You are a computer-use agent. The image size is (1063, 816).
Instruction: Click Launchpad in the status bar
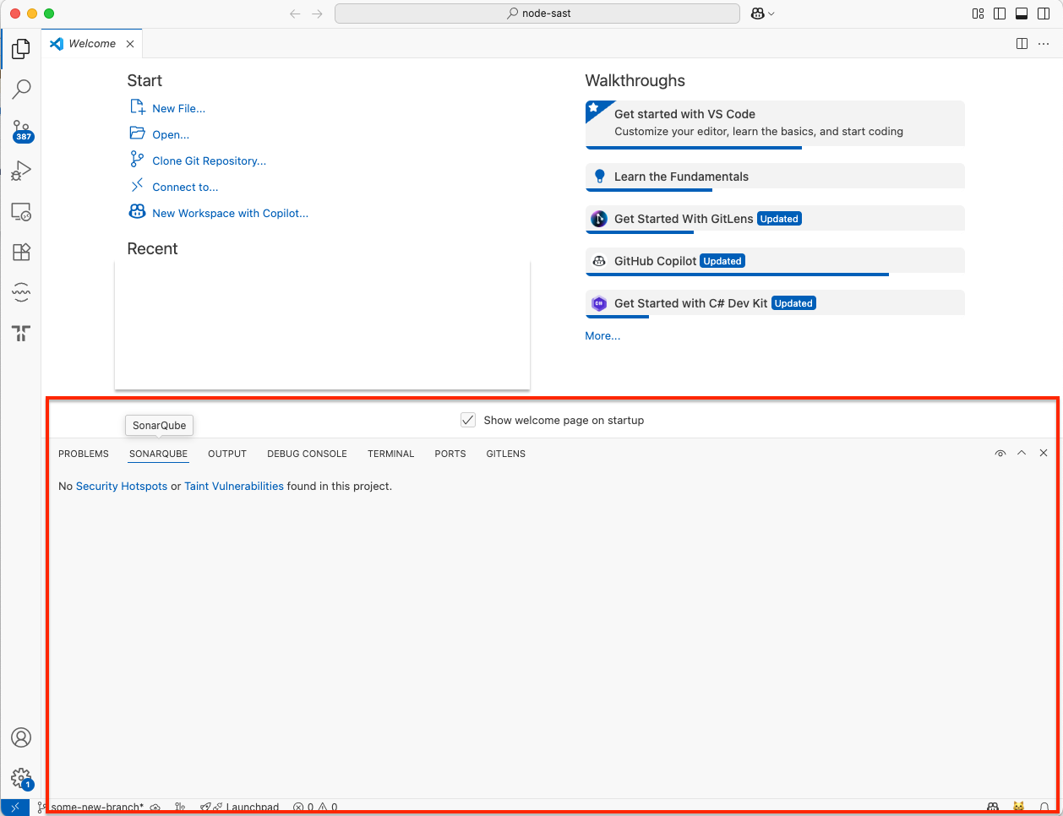(x=240, y=808)
